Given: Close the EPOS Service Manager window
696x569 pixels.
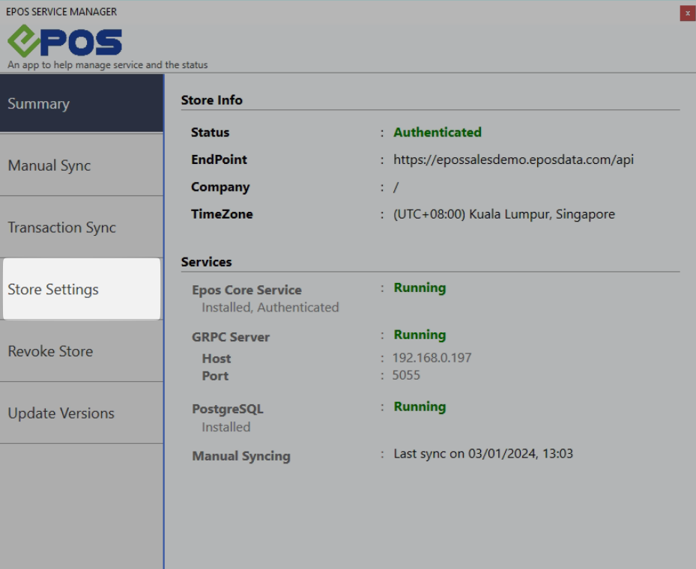Looking at the screenshot, I should [687, 13].
